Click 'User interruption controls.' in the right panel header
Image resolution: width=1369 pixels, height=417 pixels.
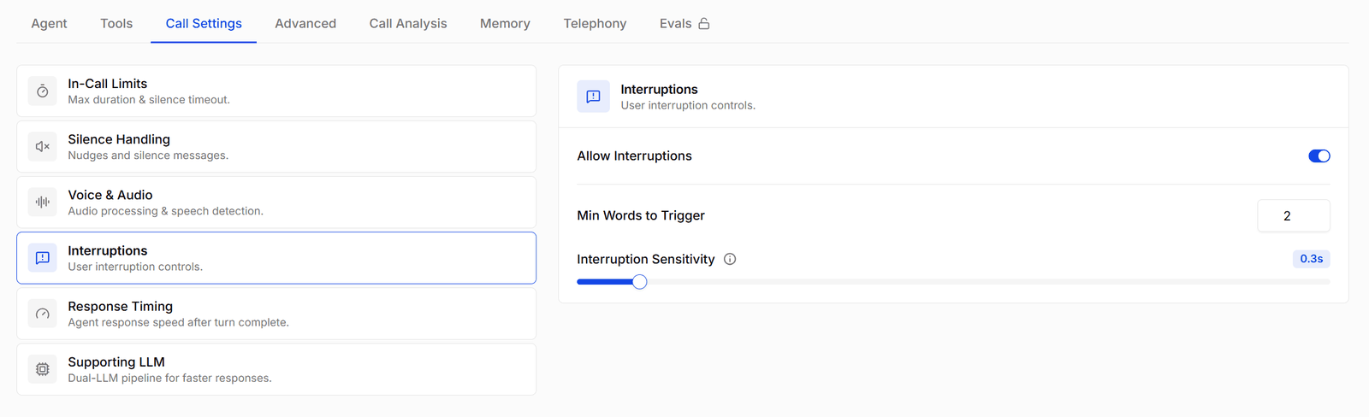(688, 105)
